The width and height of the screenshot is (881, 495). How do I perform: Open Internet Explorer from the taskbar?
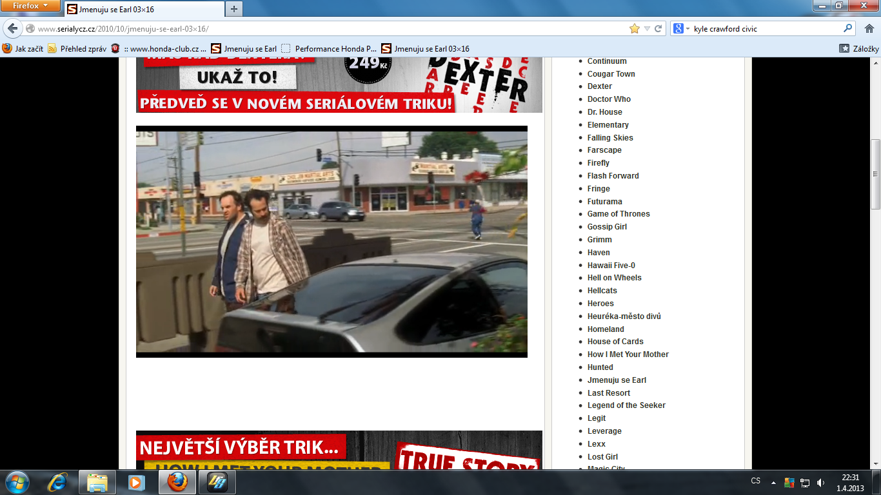coord(57,481)
